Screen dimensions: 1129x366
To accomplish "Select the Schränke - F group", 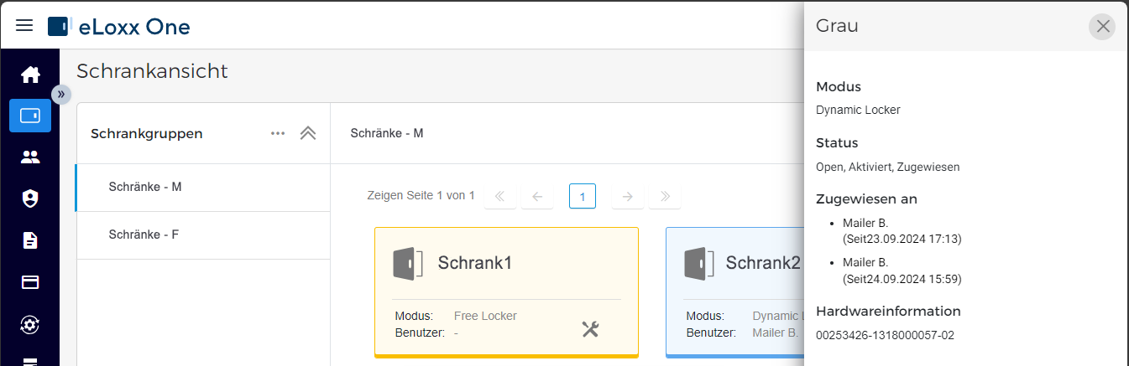I will click(202, 235).
